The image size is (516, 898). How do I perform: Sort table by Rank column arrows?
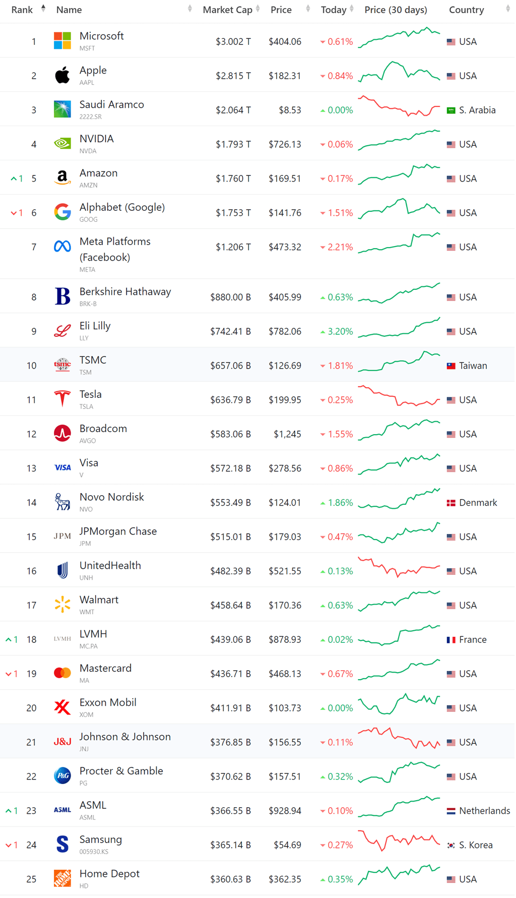point(43,9)
